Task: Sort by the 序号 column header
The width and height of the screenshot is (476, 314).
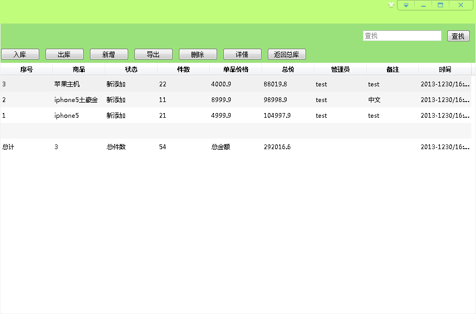Action: (x=26, y=70)
